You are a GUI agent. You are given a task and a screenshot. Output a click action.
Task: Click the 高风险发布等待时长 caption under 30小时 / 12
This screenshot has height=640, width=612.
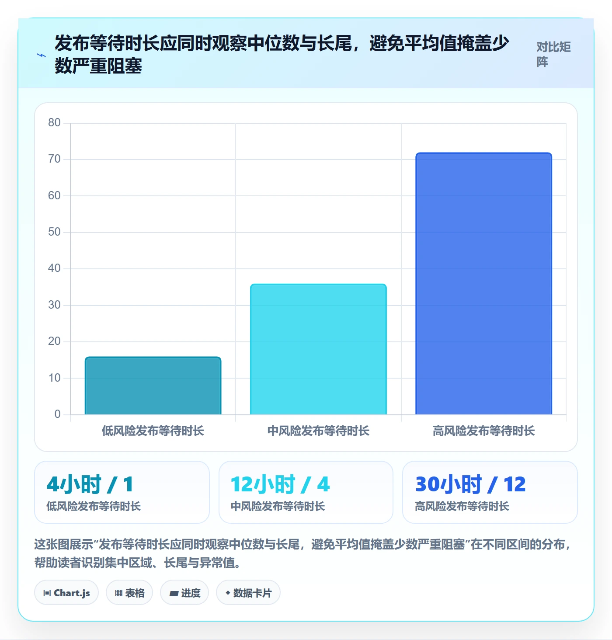[462, 507]
